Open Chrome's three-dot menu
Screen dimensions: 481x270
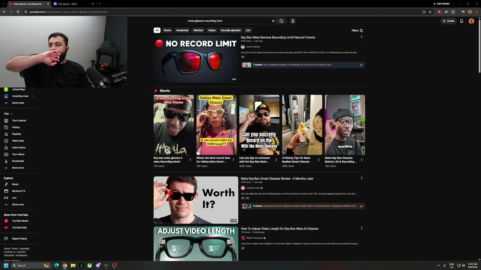tap(476, 12)
